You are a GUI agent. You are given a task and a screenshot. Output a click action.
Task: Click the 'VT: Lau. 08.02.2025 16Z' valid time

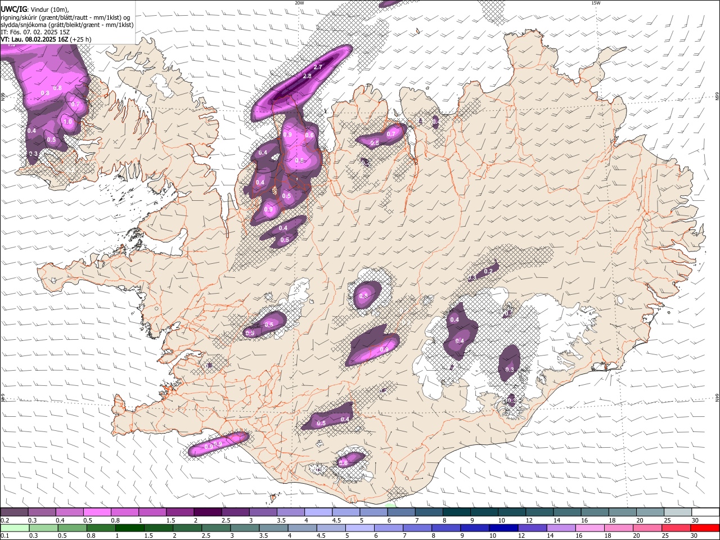pos(34,40)
